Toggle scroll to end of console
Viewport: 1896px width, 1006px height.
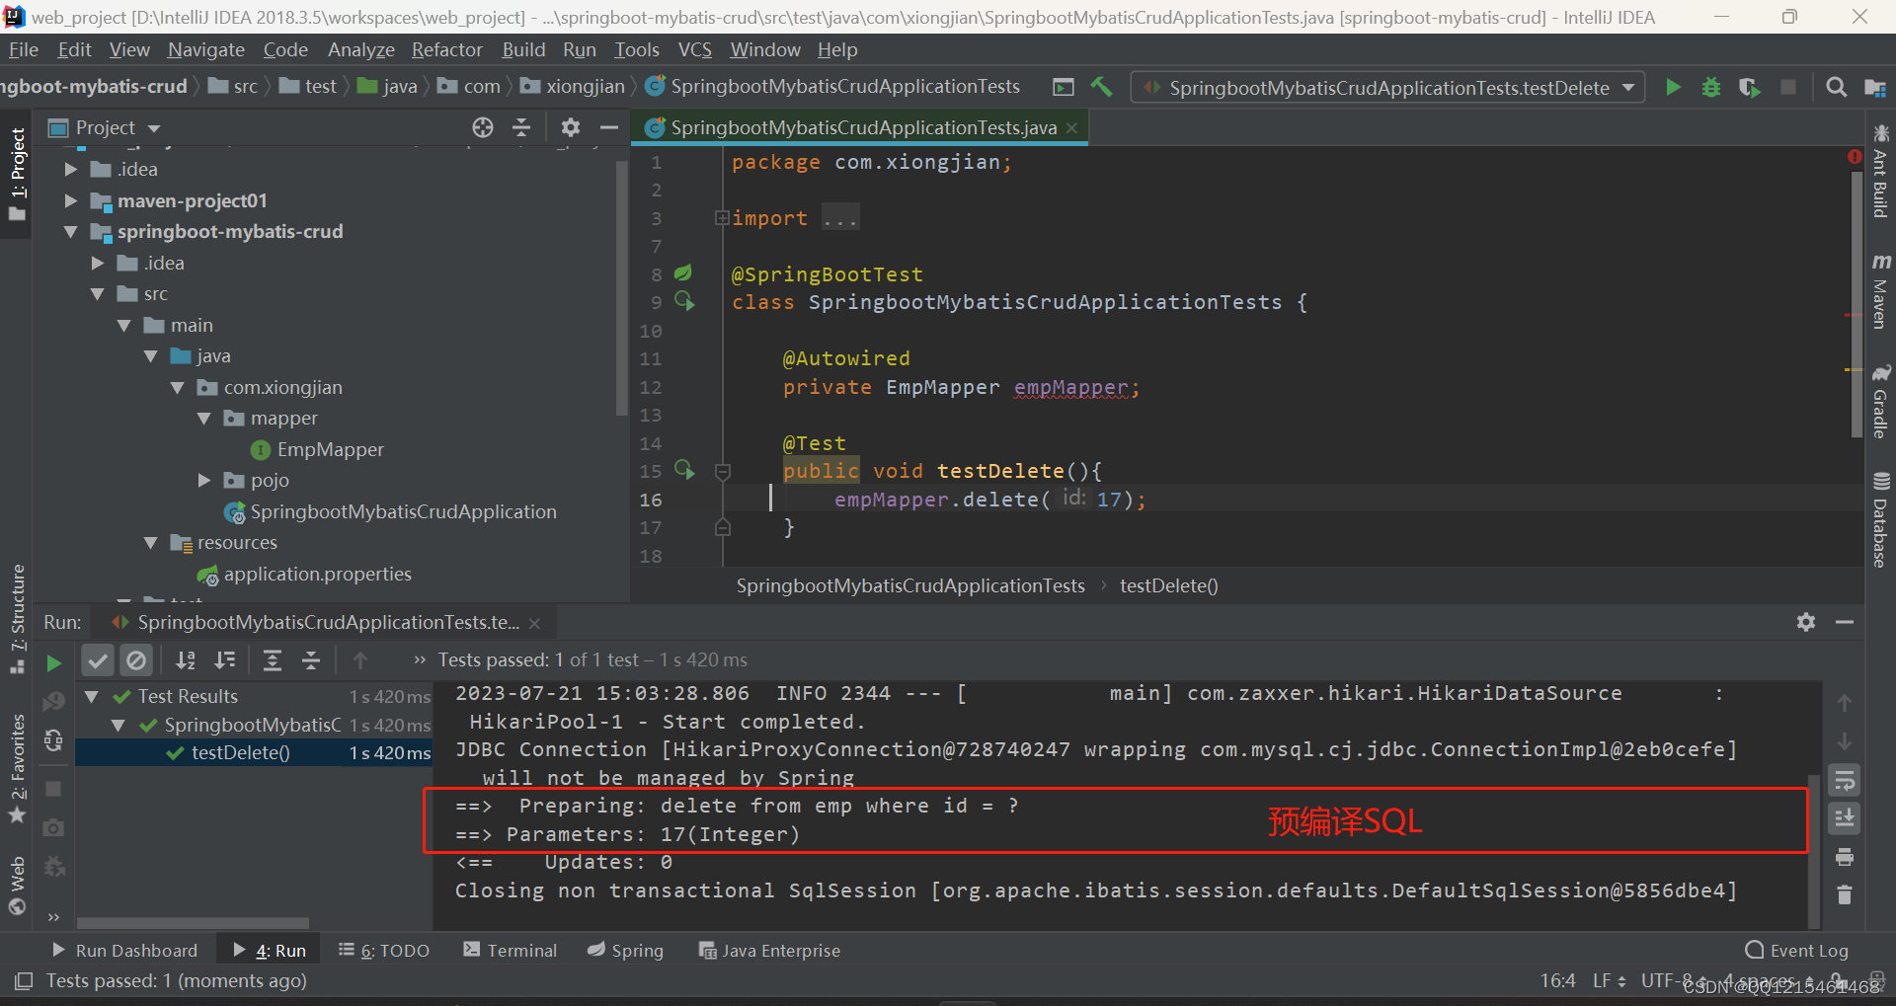[1845, 818]
